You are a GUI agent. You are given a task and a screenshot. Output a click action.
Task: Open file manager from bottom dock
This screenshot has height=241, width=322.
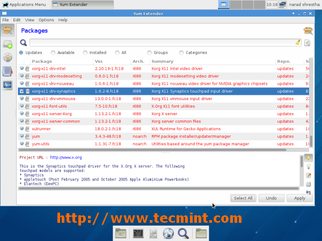tap(121, 233)
